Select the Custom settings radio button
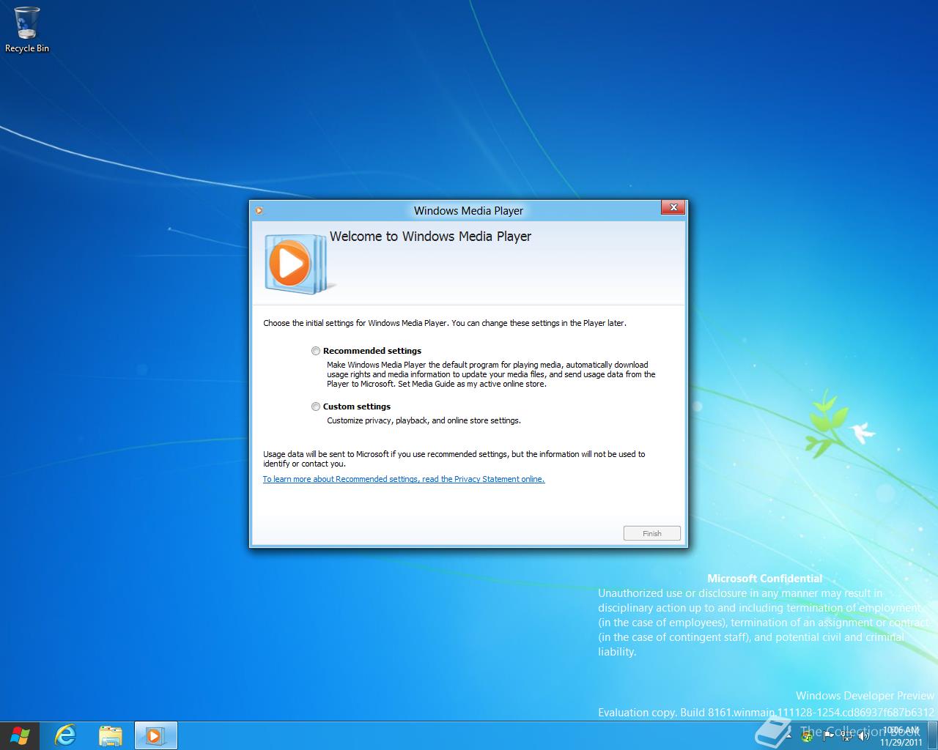Image resolution: width=938 pixels, height=750 pixels. click(x=316, y=406)
